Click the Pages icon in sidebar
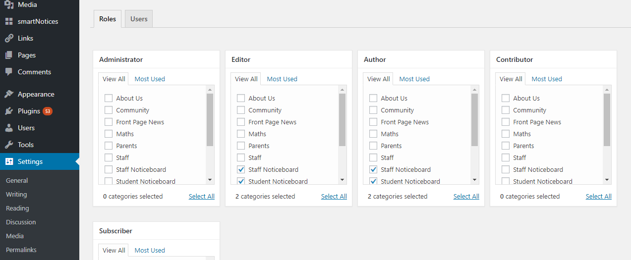Image resolution: width=631 pixels, height=260 pixels. [9, 55]
